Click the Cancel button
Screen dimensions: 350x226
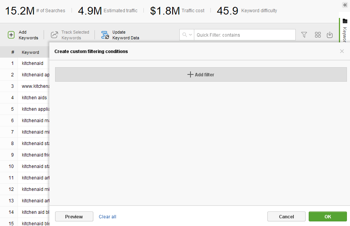pos(287,216)
